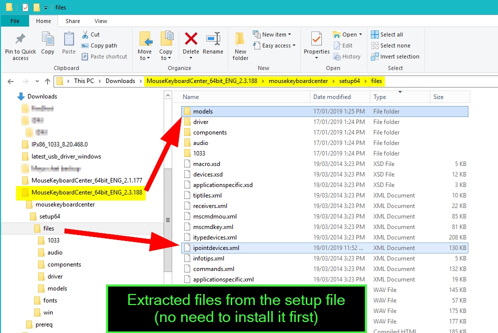Select the files folder in the tree
Image resolution: width=498 pixels, height=333 pixels.
pyautogui.click(x=49, y=228)
